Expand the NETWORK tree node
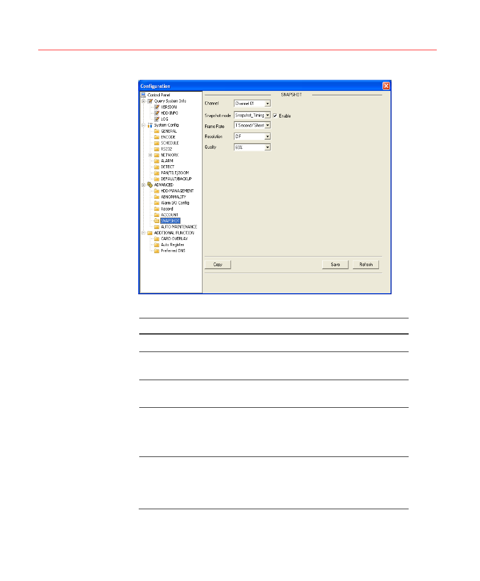Image resolution: width=480 pixels, height=581 pixels. point(150,155)
